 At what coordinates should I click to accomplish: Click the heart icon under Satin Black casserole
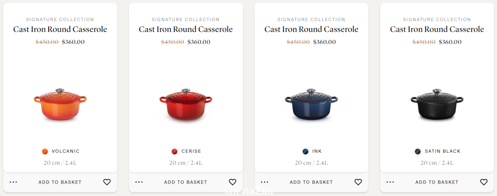484,182
